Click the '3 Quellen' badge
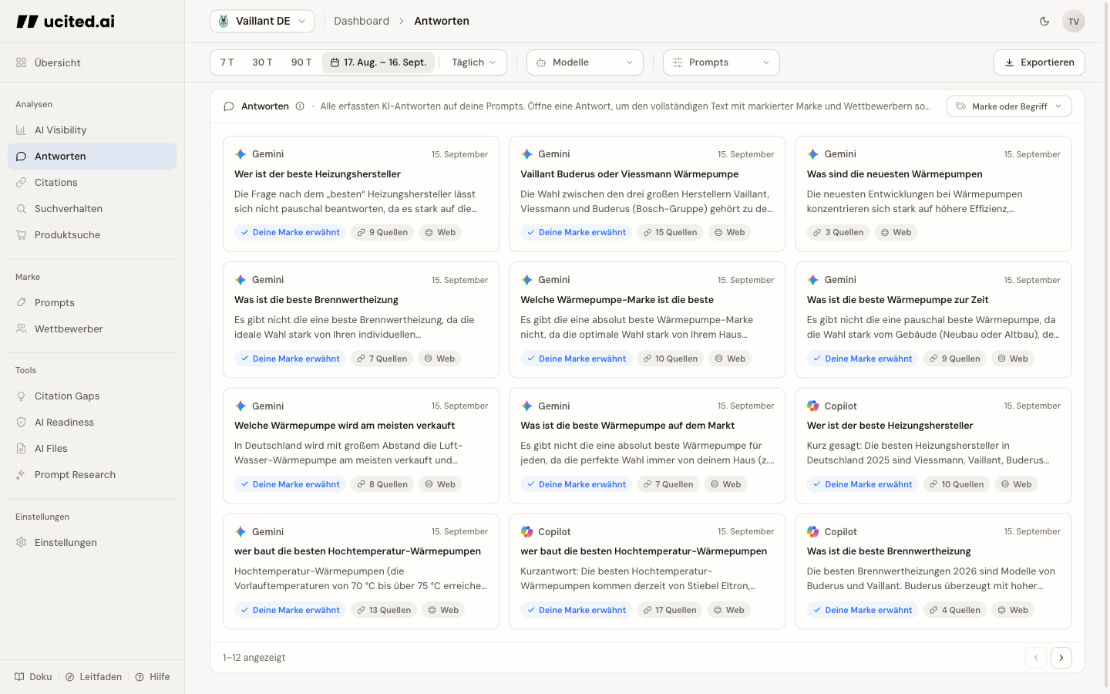Screen dimensions: 1110x694 pyautogui.click(x=839, y=232)
